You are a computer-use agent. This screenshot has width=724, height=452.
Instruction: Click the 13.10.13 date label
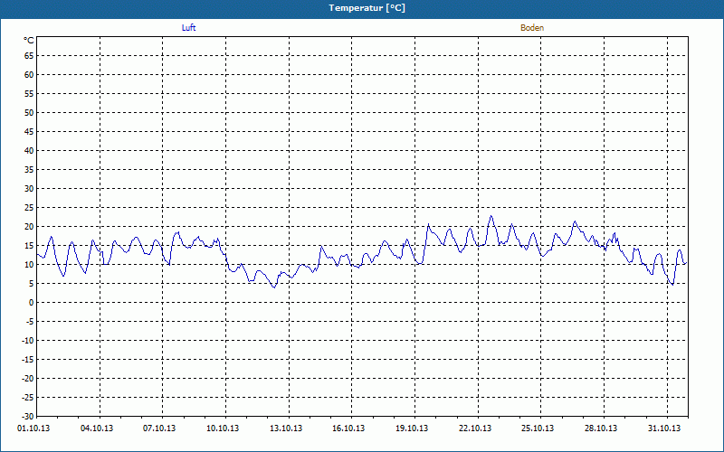click(x=286, y=428)
